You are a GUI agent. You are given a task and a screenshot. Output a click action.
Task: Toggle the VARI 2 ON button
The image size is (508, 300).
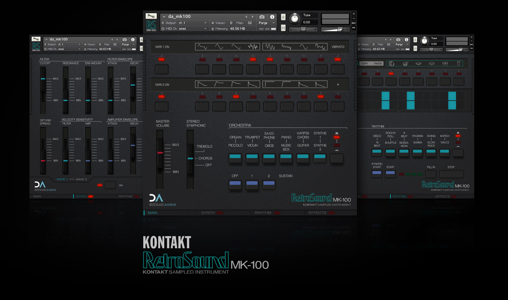(x=162, y=107)
